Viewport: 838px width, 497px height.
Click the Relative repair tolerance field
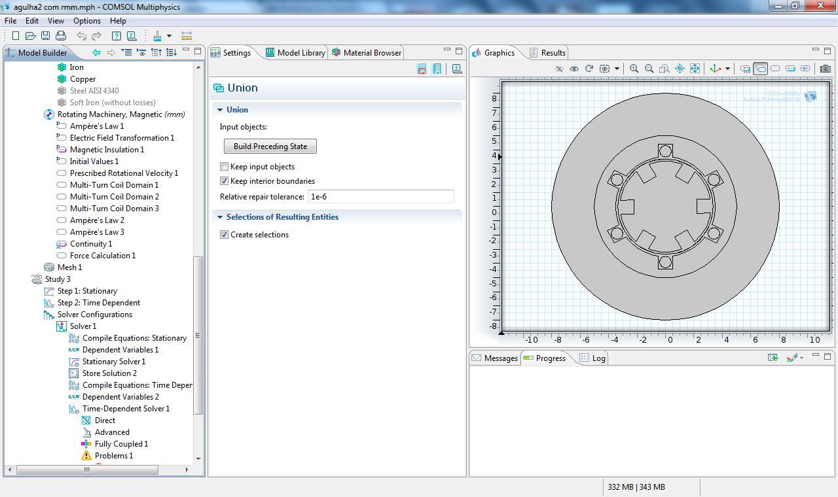click(380, 197)
